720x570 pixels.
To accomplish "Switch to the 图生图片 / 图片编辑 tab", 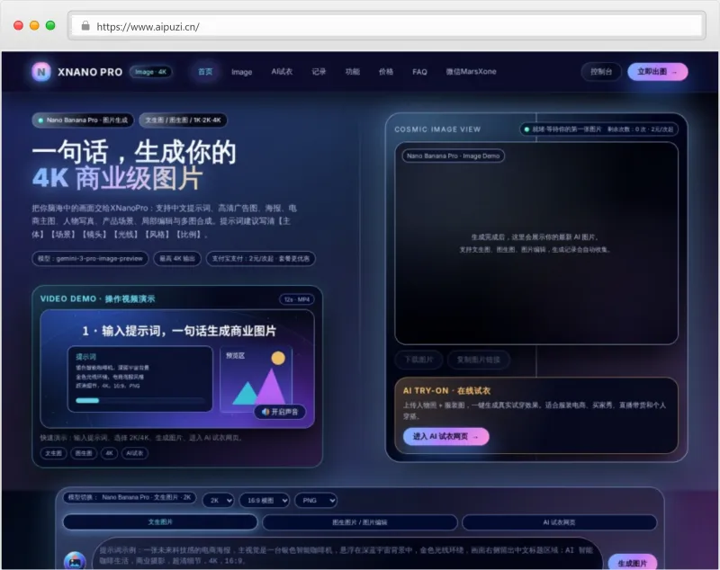I will (x=360, y=521).
